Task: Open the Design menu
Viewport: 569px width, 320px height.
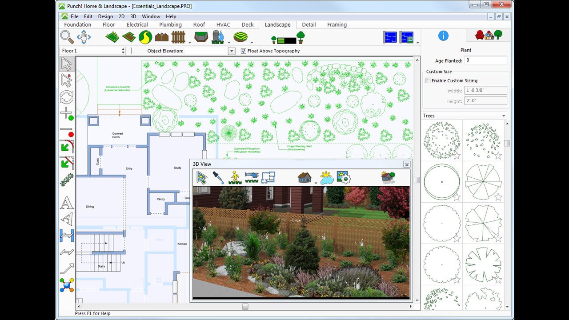Action: click(105, 16)
